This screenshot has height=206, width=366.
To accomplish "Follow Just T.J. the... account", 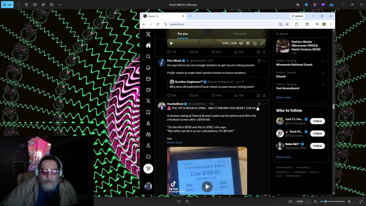I will tap(317, 121).
